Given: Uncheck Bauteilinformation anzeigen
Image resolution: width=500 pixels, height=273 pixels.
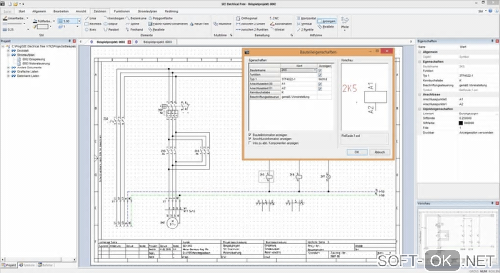Looking at the screenshot, I should click(250, 134).
